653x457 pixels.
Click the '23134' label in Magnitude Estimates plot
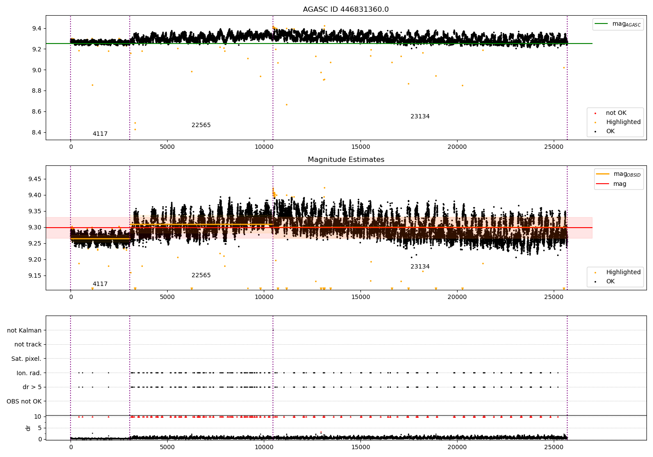pyautogui.click(x=420, y=267)
